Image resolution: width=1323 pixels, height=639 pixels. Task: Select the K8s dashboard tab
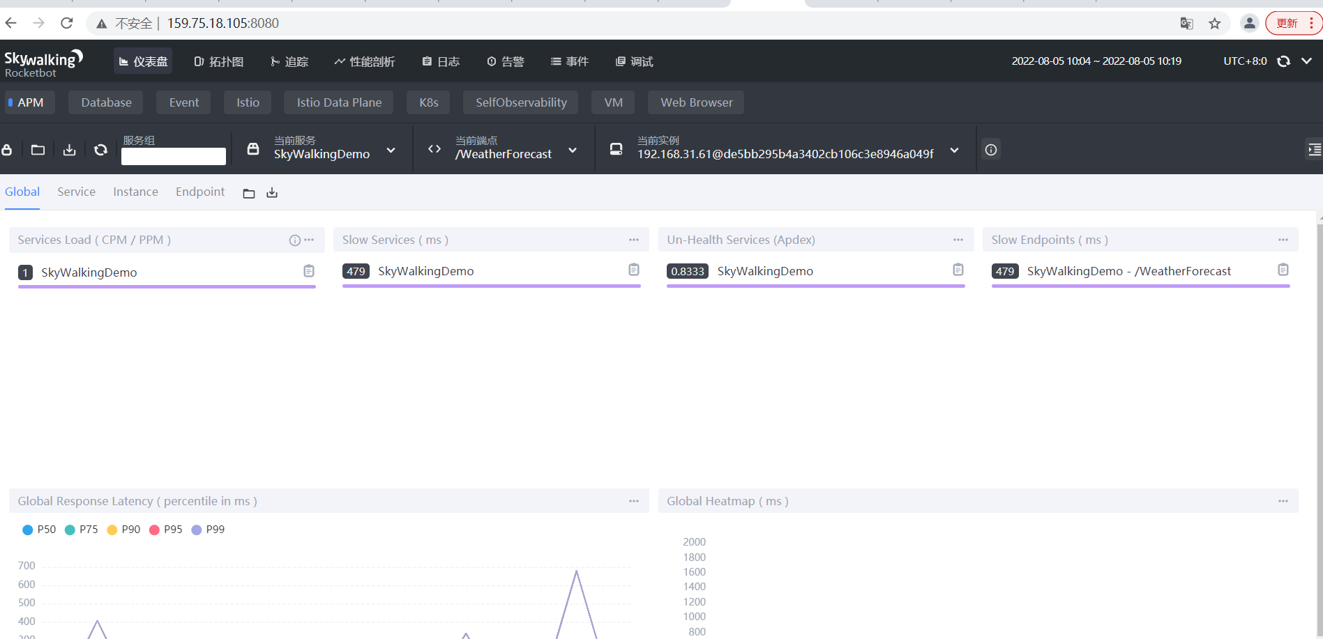429,102
